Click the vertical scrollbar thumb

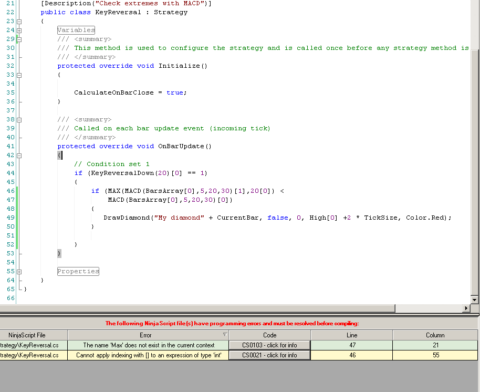[474, 171]
